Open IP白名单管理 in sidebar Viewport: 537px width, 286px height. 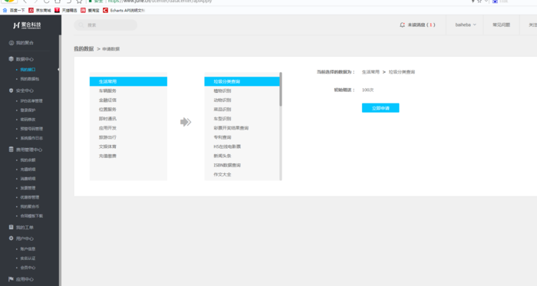click(31, 101)
